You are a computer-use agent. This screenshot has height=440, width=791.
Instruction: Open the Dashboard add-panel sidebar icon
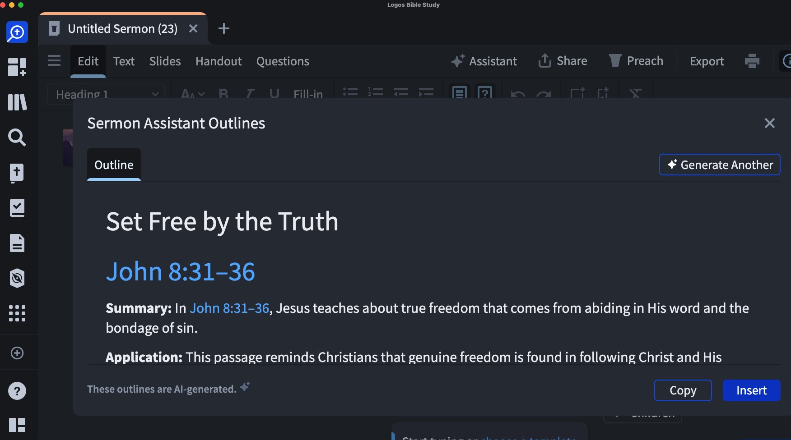pos(17,67)
